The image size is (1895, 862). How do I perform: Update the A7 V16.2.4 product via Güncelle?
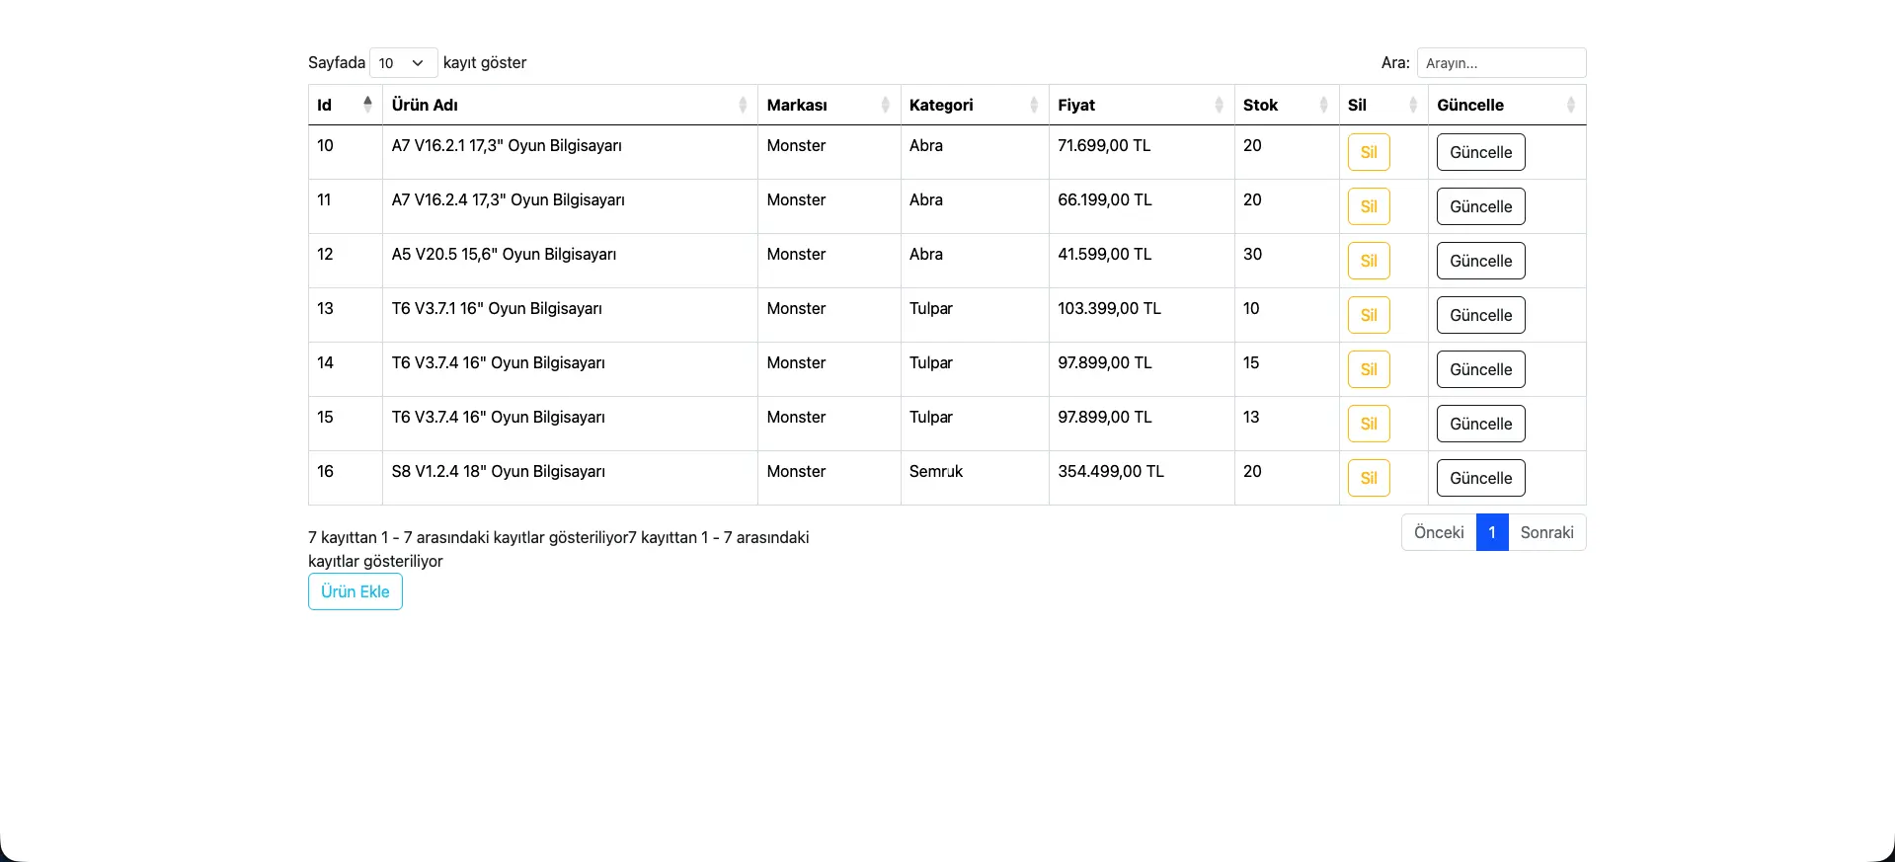(1480, 206)
